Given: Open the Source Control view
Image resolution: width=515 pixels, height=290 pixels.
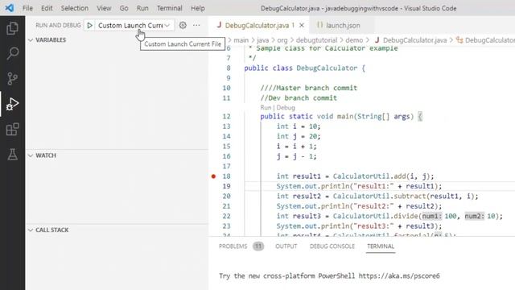Looking at the screenshot, I should (x=13, y=79).
